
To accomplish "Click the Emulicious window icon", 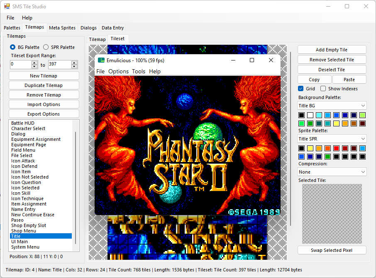I will click(x=101, y=60).
